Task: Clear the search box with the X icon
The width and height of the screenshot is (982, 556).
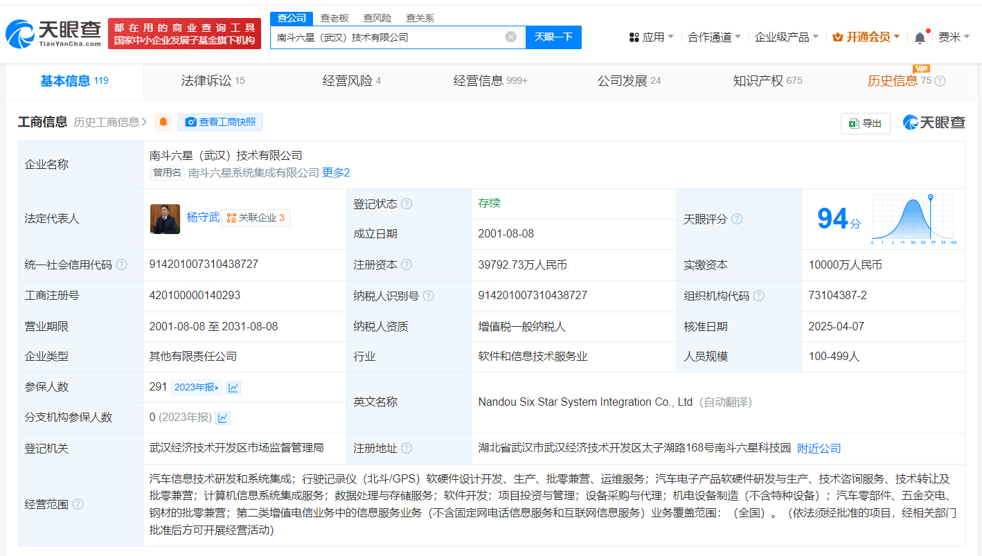Action: pyautogui.click(x=511, y=37)
